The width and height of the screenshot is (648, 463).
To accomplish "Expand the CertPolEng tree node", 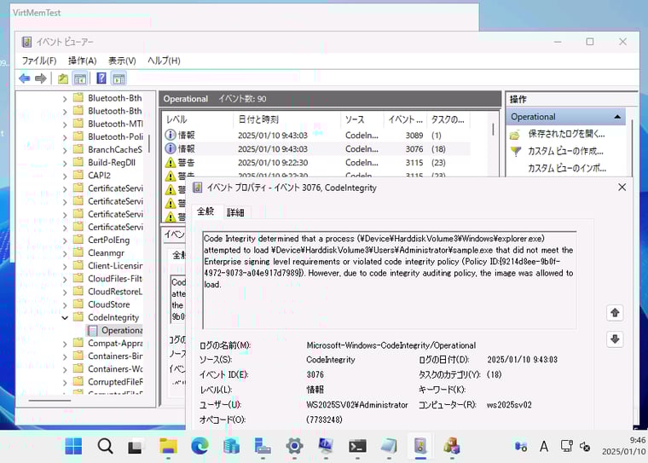I will tap(65, 240).
